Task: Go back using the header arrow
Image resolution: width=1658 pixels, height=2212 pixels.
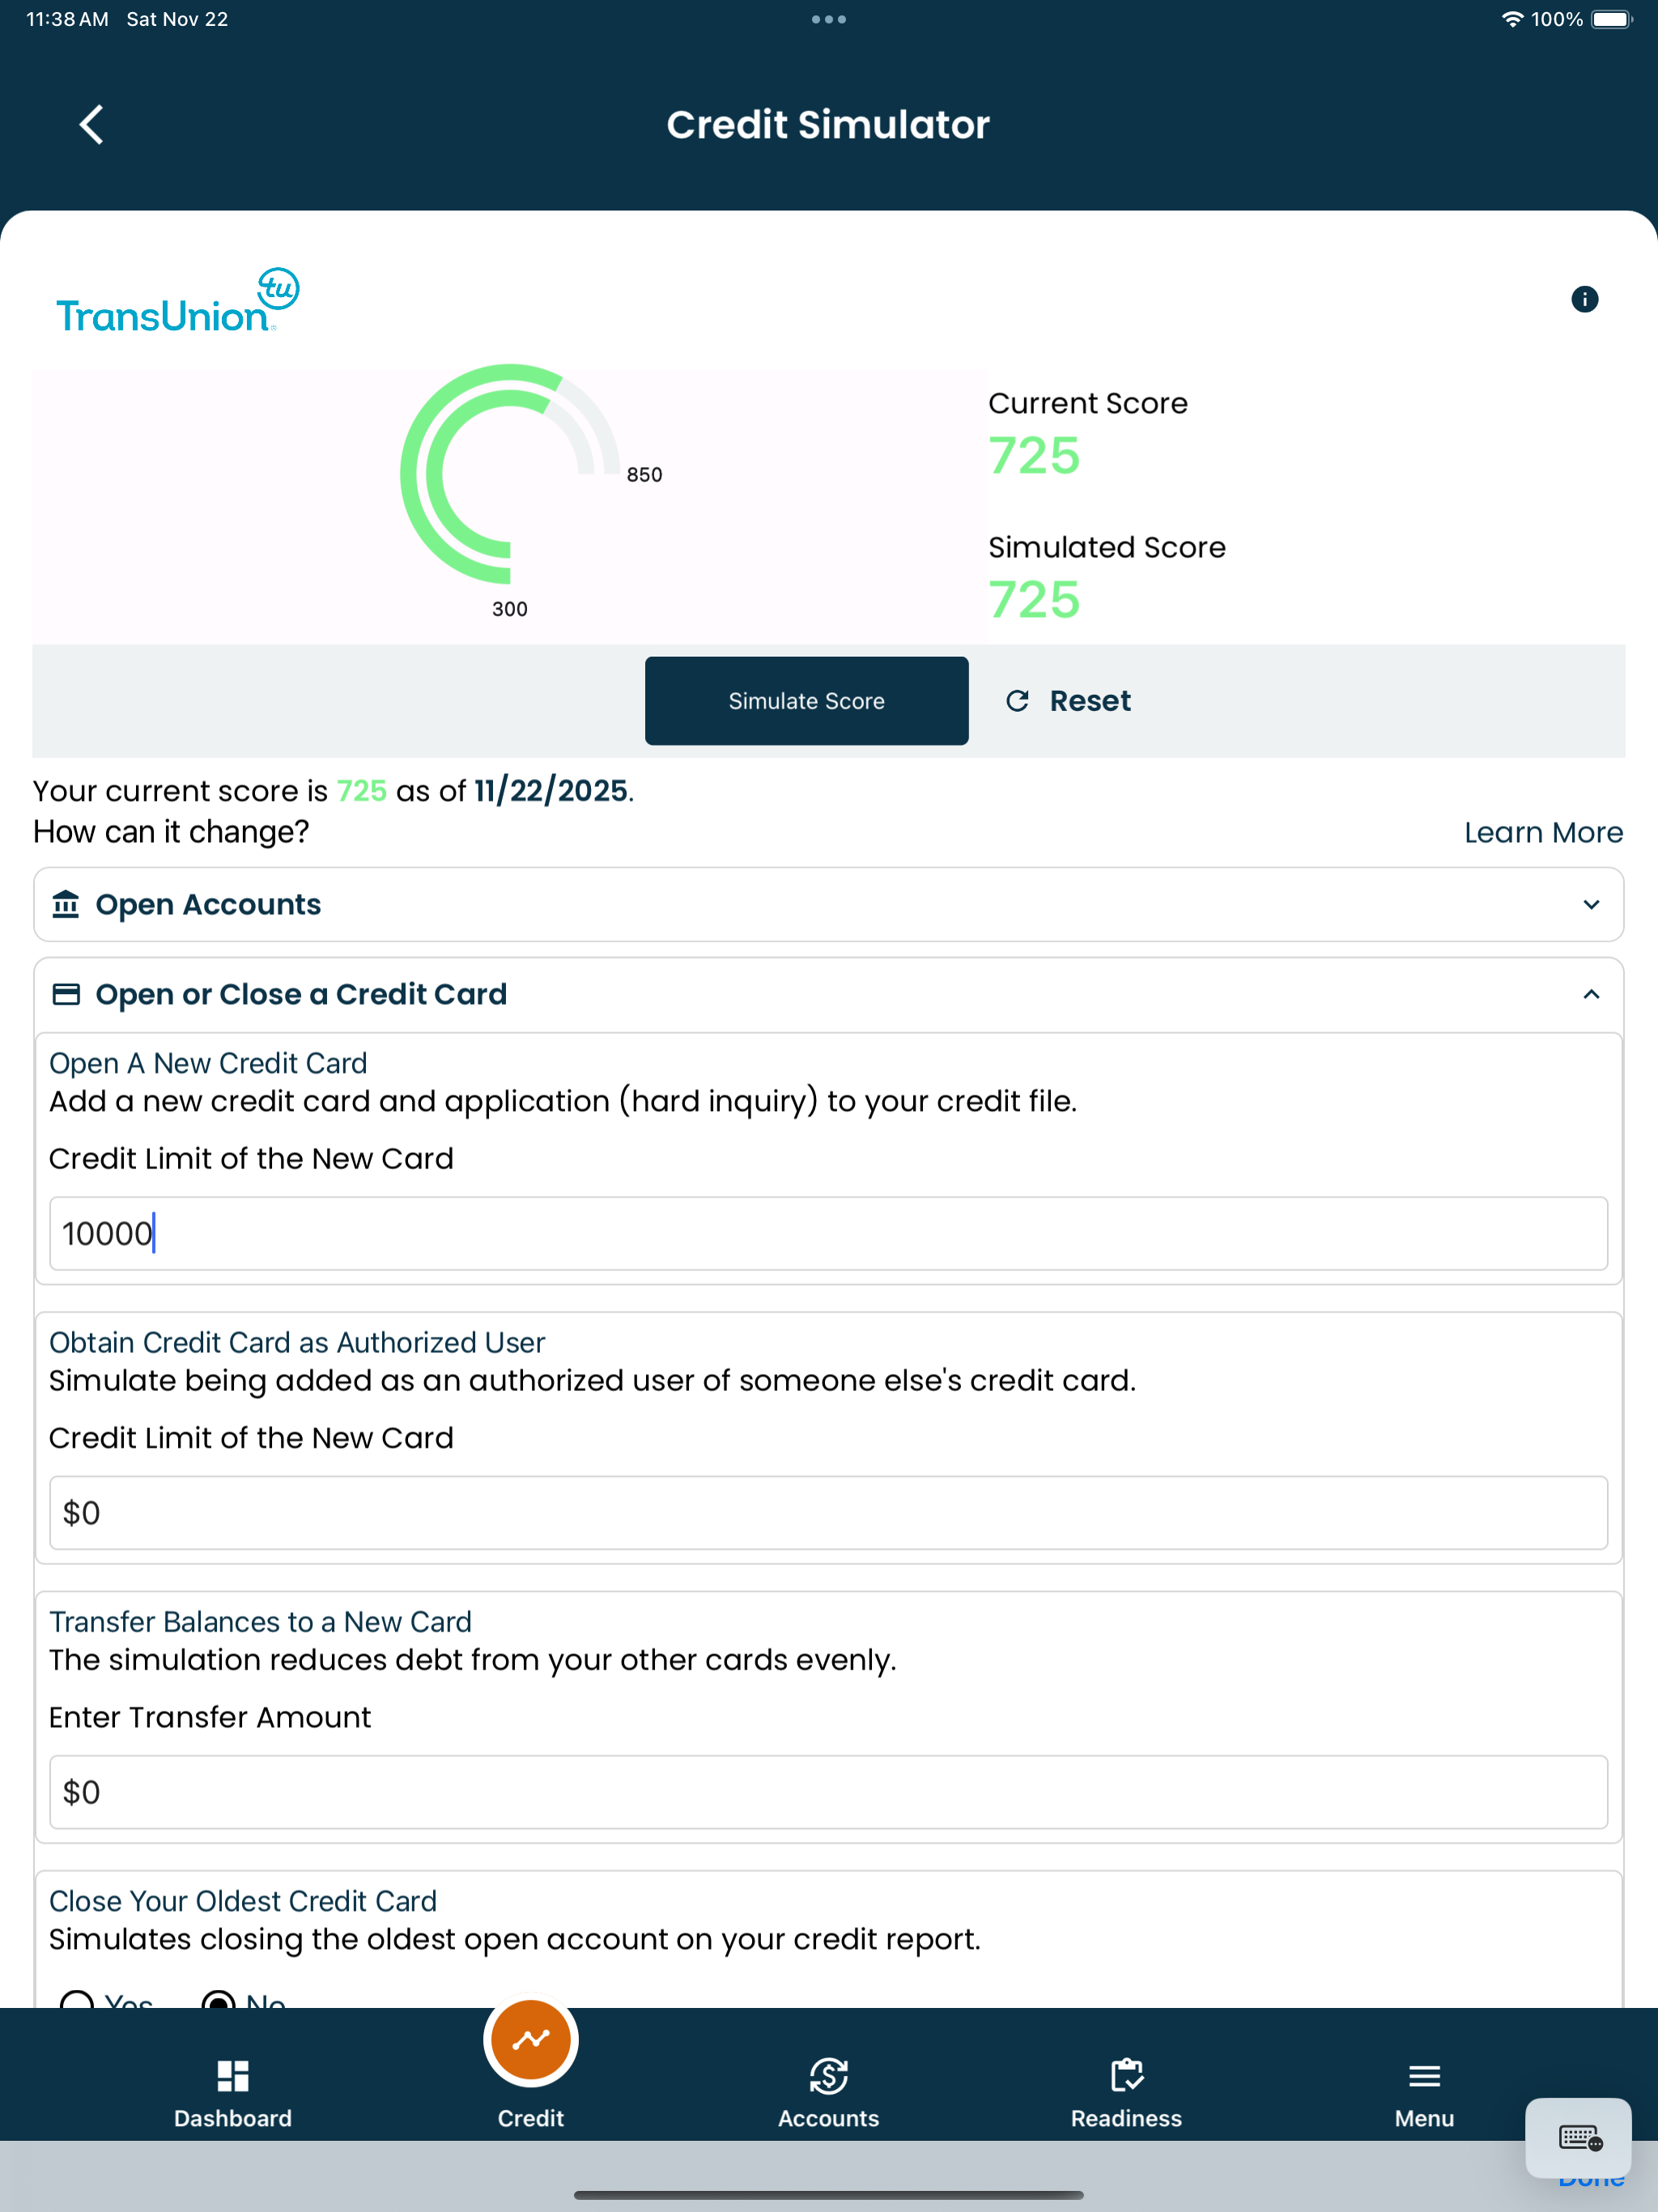Action: pyautogui.click(x=91, y=125)
